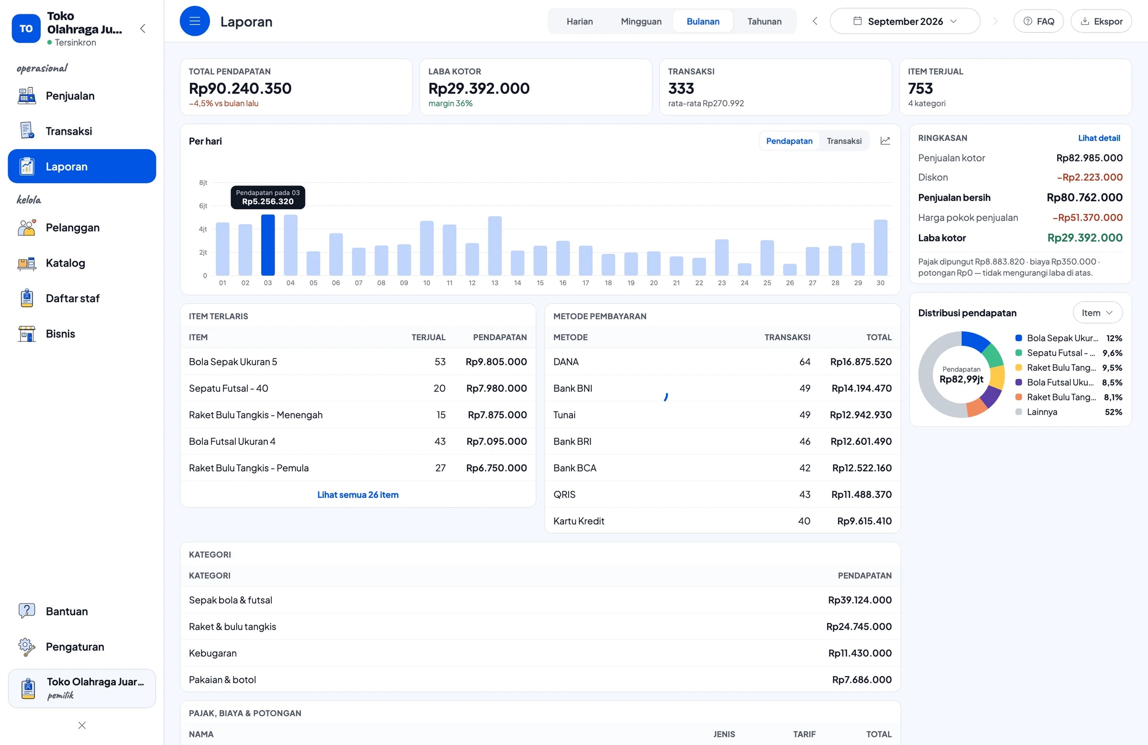Viewport: 1148px width, 745px height.
Task: Click the Kebugaran category row
Action: pos(540,653)
